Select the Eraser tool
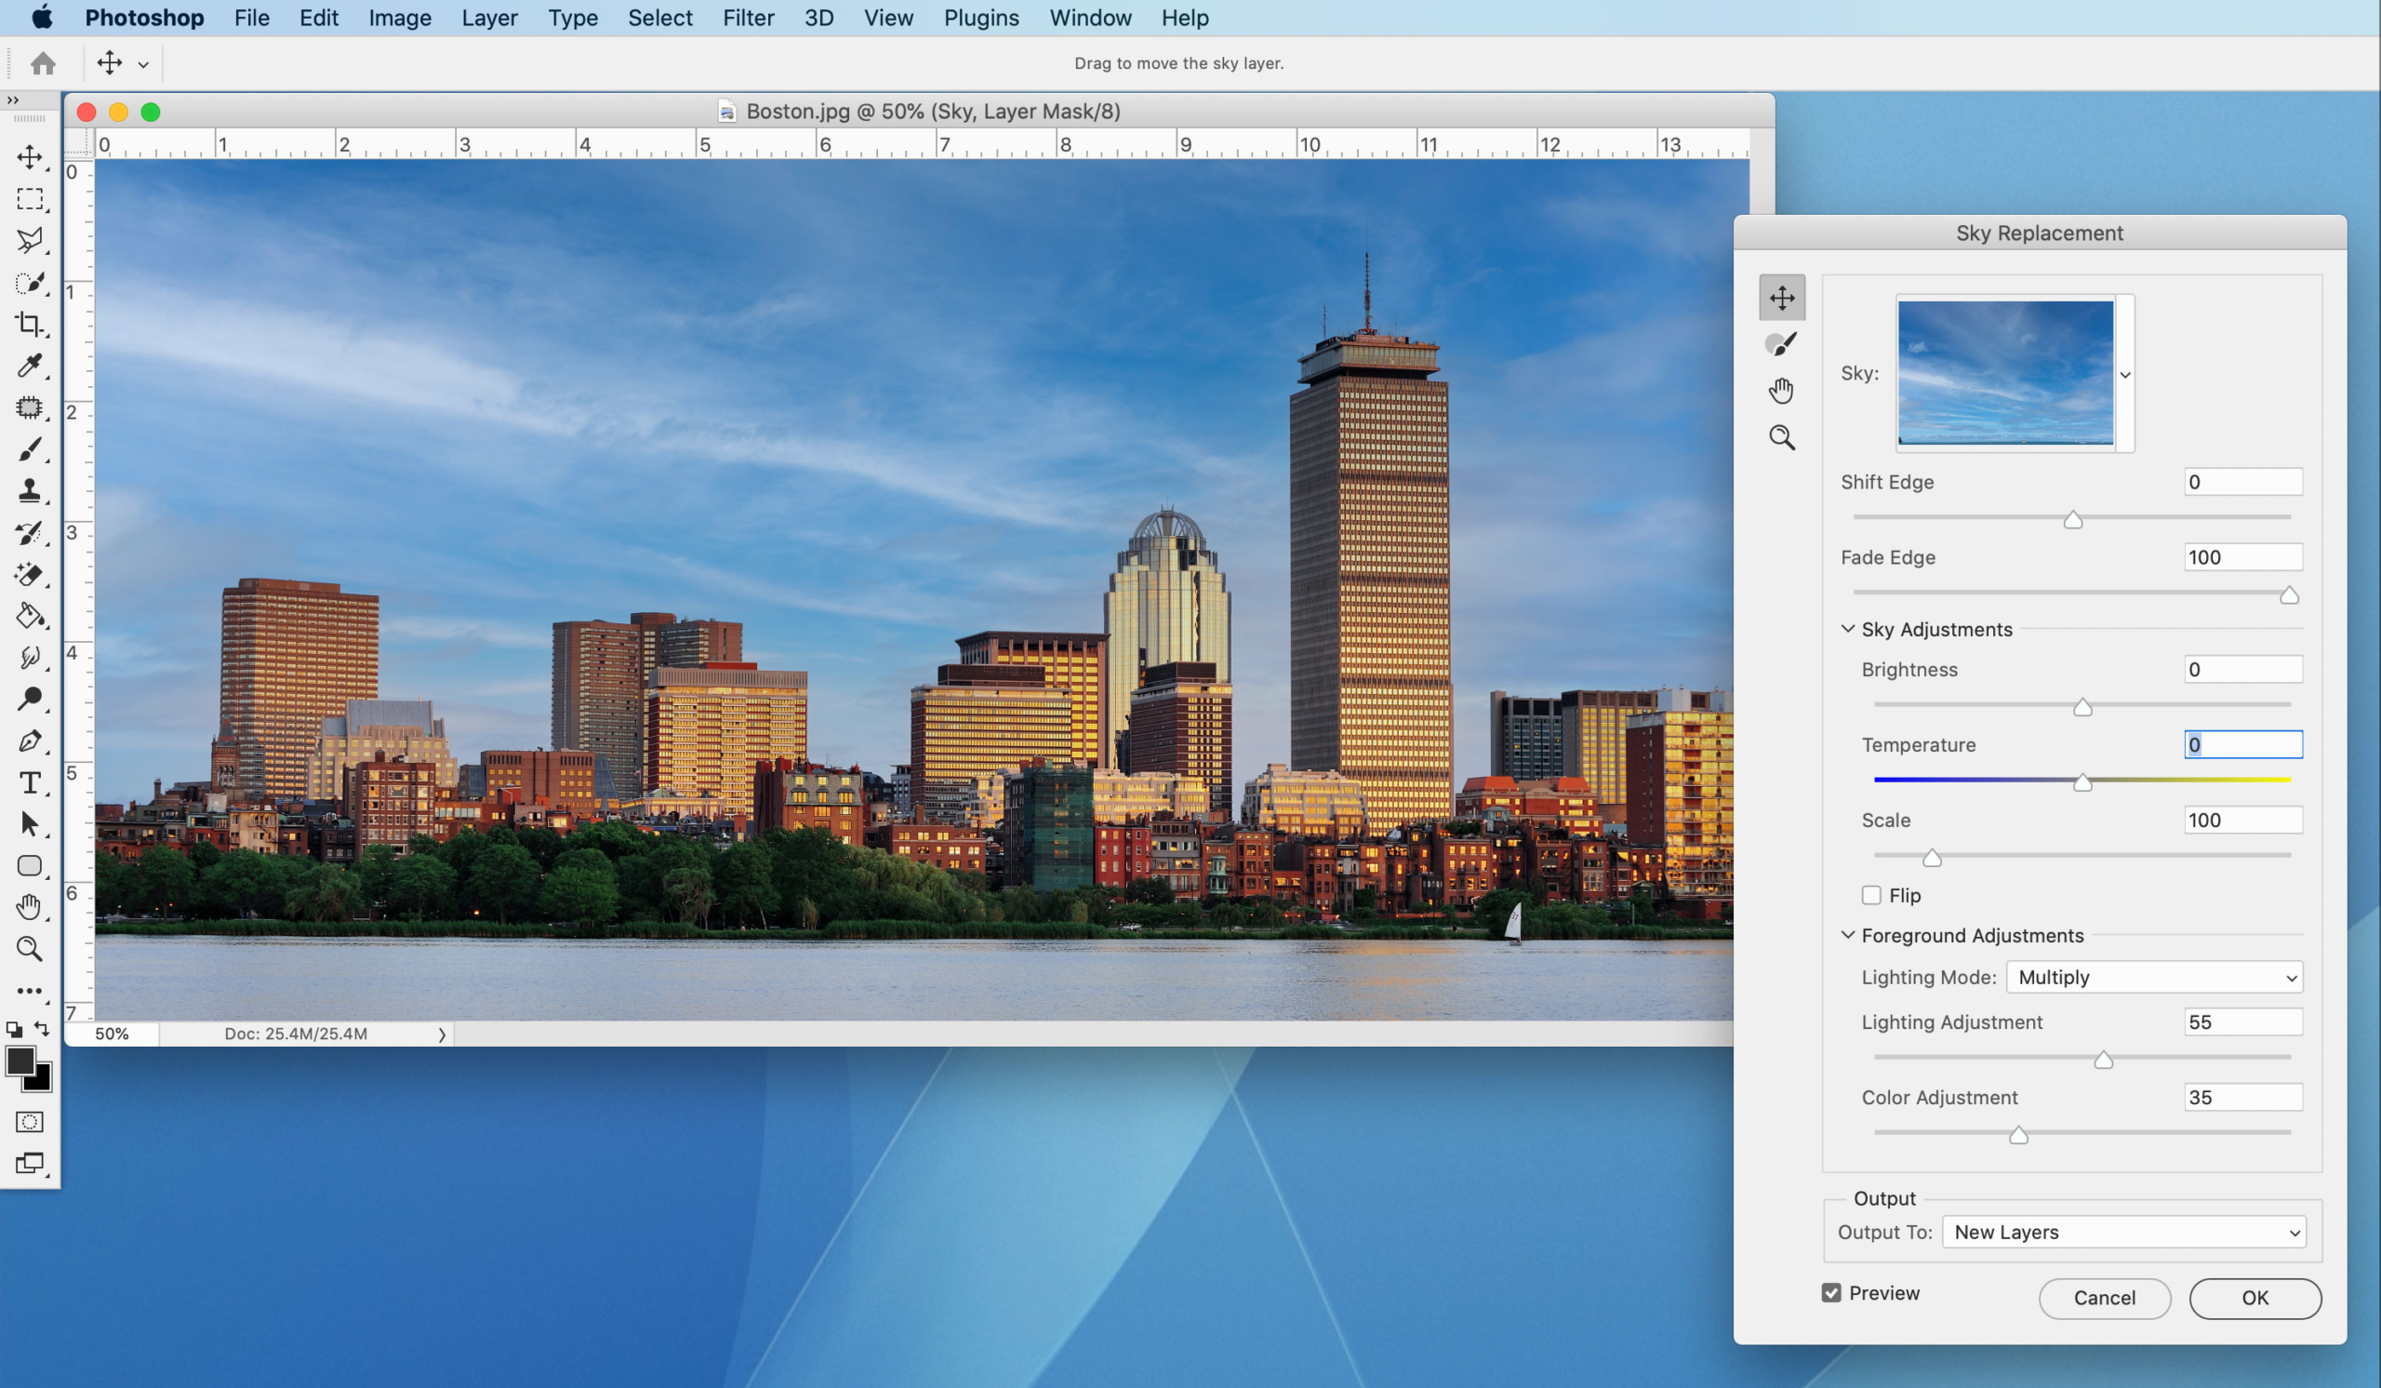The image size is (2381, 1388). pos(29,575)
